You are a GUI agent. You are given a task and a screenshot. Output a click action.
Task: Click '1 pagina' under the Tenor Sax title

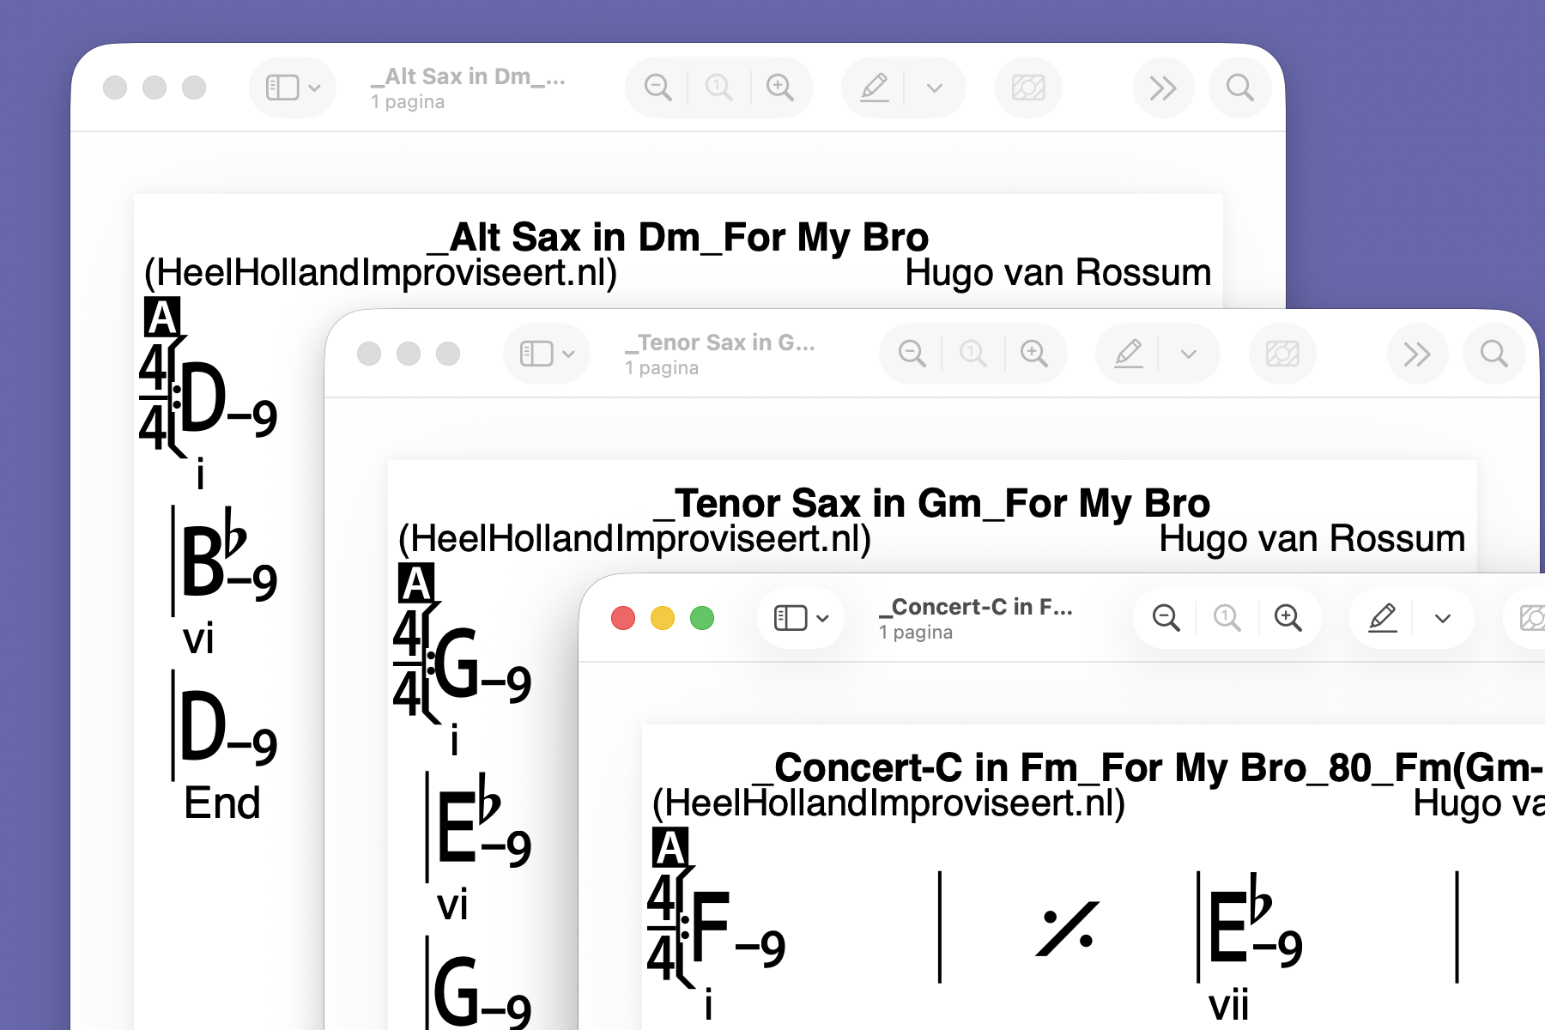pos(662,368)
